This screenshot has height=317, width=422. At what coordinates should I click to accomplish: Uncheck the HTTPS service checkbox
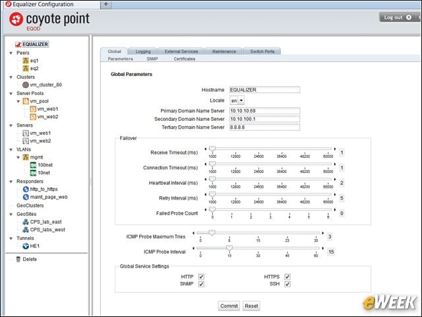(287, 277)
